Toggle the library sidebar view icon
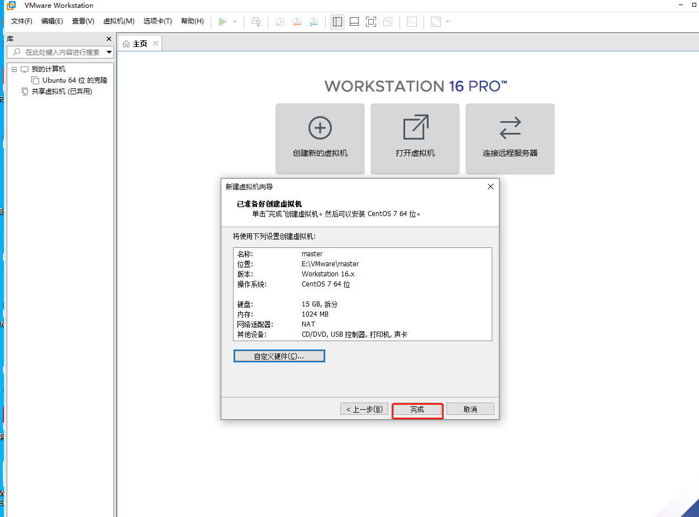Viewport: 699px width, 517px height. 337,22
